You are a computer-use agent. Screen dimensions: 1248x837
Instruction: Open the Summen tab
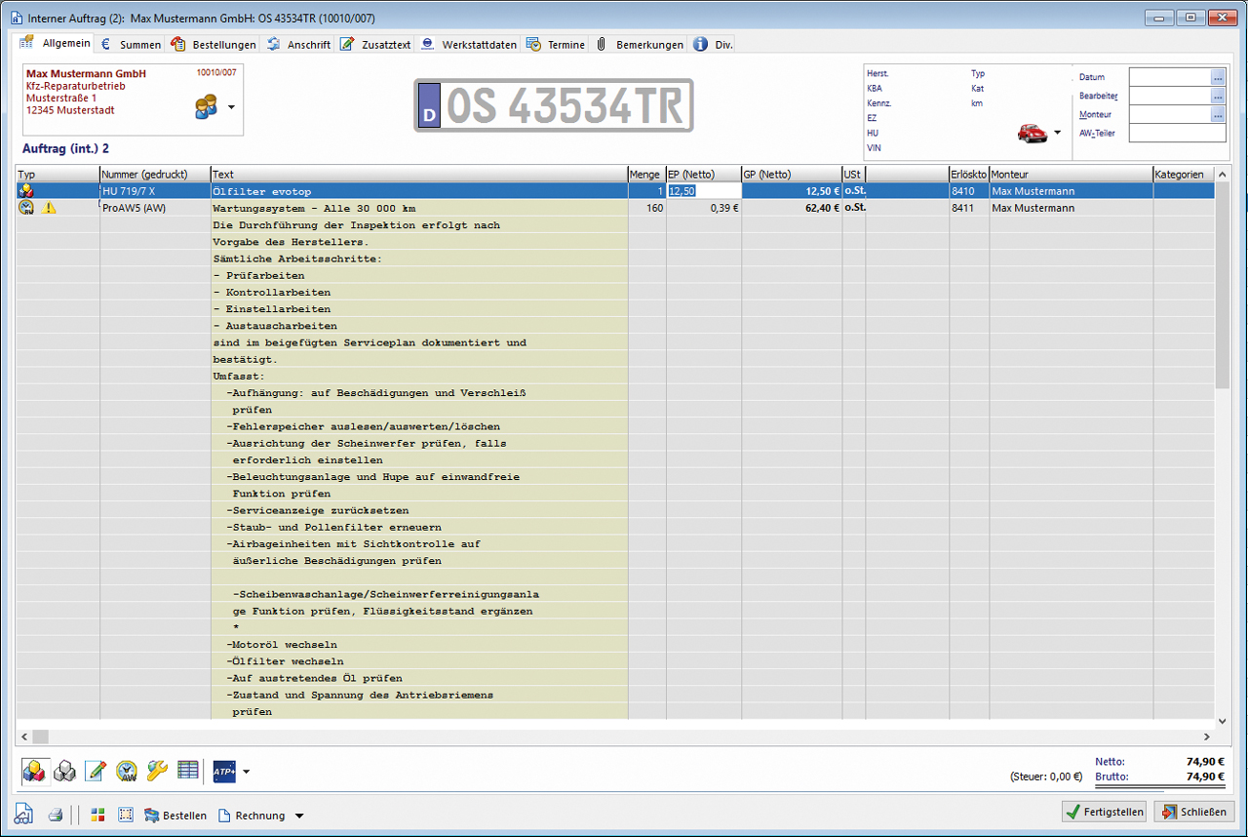click(130, 44)
